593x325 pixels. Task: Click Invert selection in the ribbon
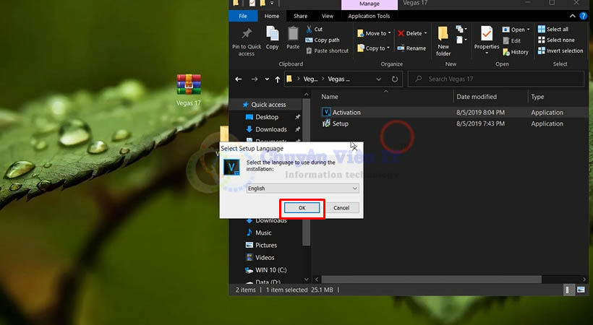pyautogui.click(x=559, y=51)
